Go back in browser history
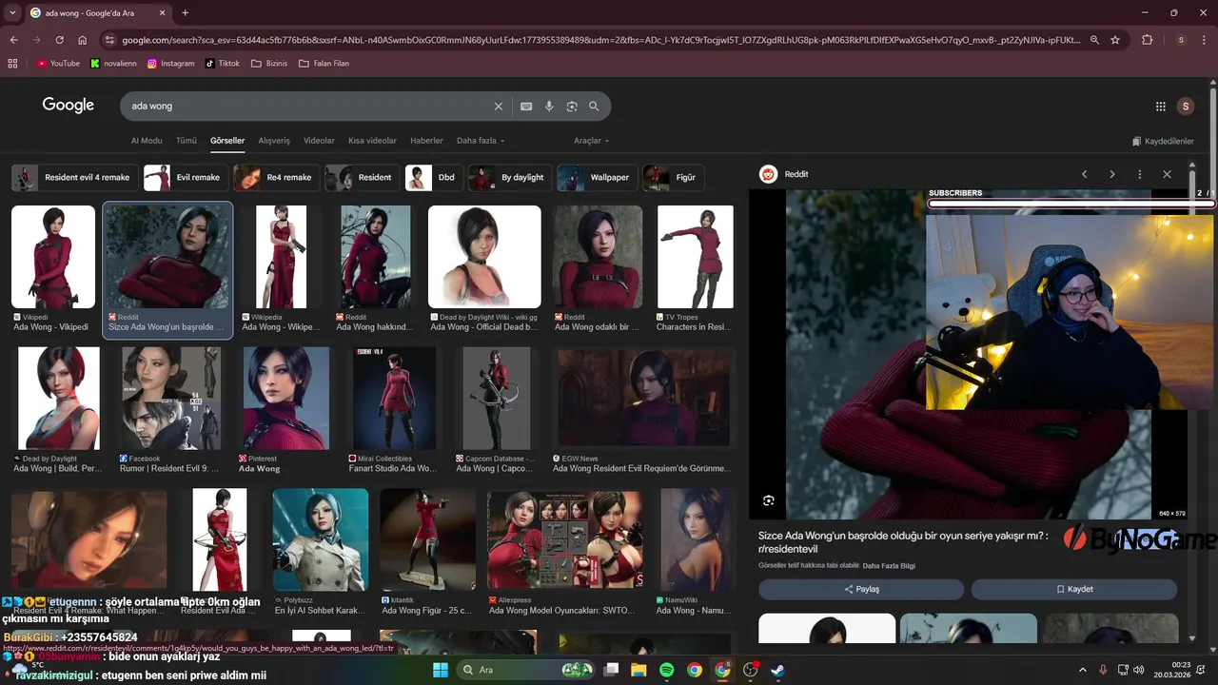Image resolution: width=1218 pixels, height=685 pixels. 13,40
